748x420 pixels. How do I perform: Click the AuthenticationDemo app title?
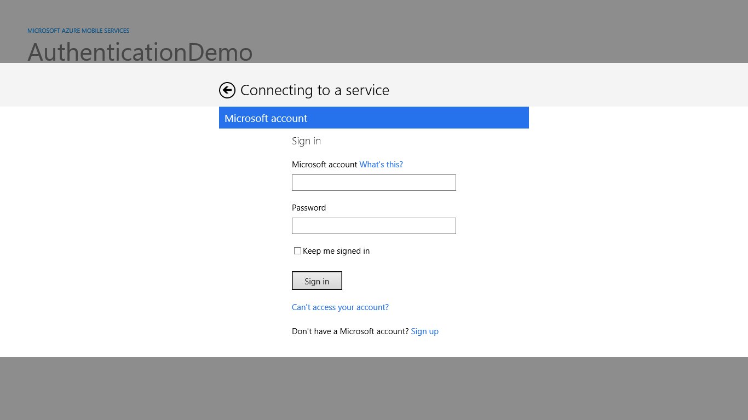point(140,52)
